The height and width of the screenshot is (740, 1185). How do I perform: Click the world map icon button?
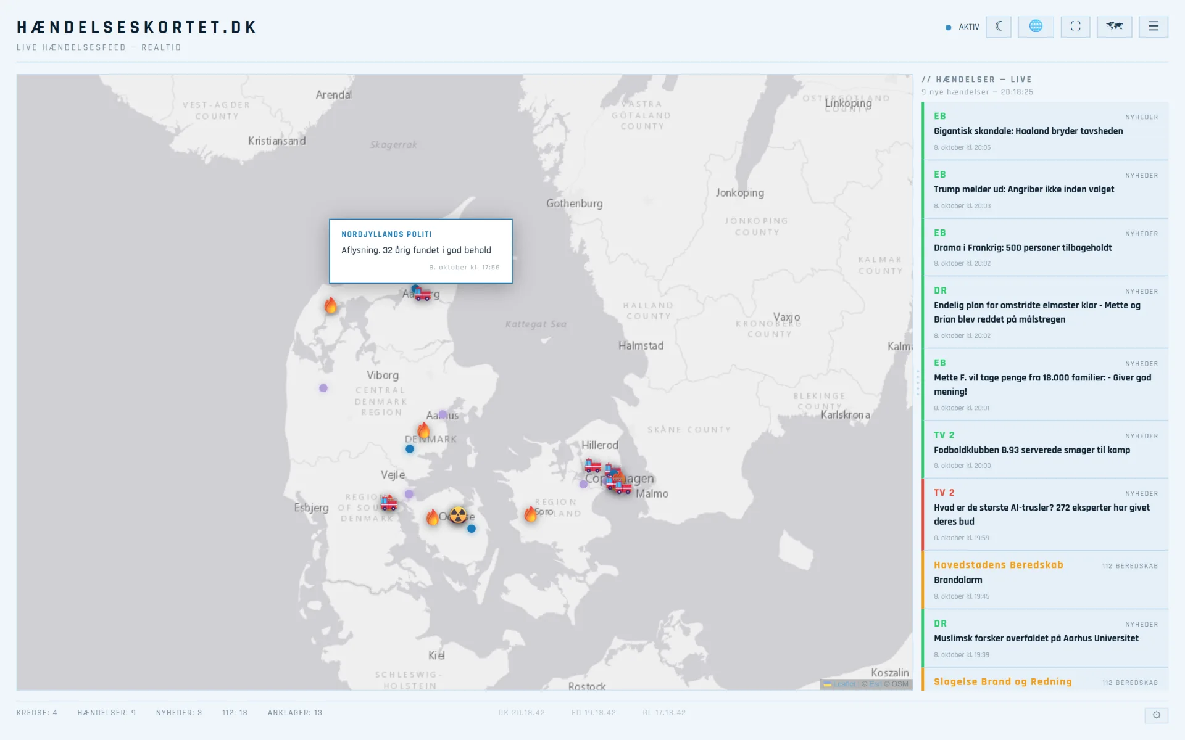1114,27
